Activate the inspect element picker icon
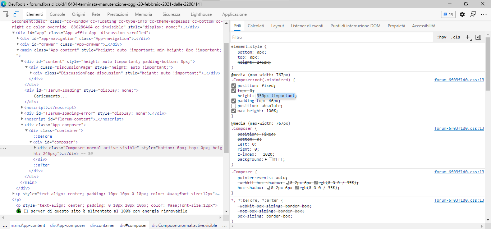The image size is (491, 229). click(6, 14)
